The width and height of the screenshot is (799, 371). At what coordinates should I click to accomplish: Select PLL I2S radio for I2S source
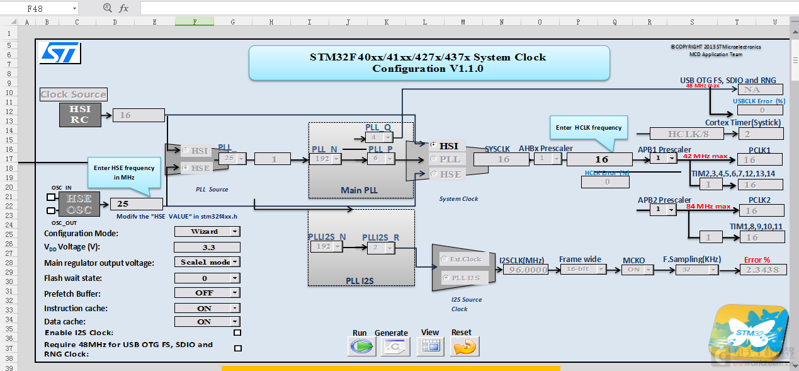445,277
